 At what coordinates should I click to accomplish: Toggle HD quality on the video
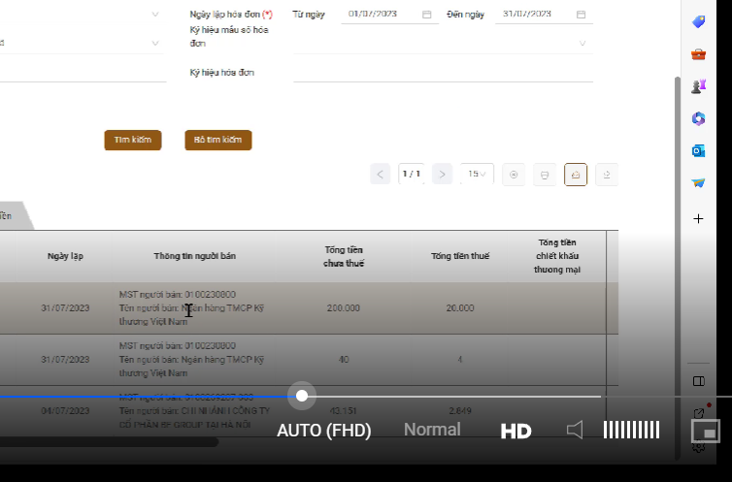(x=516, y=431)
